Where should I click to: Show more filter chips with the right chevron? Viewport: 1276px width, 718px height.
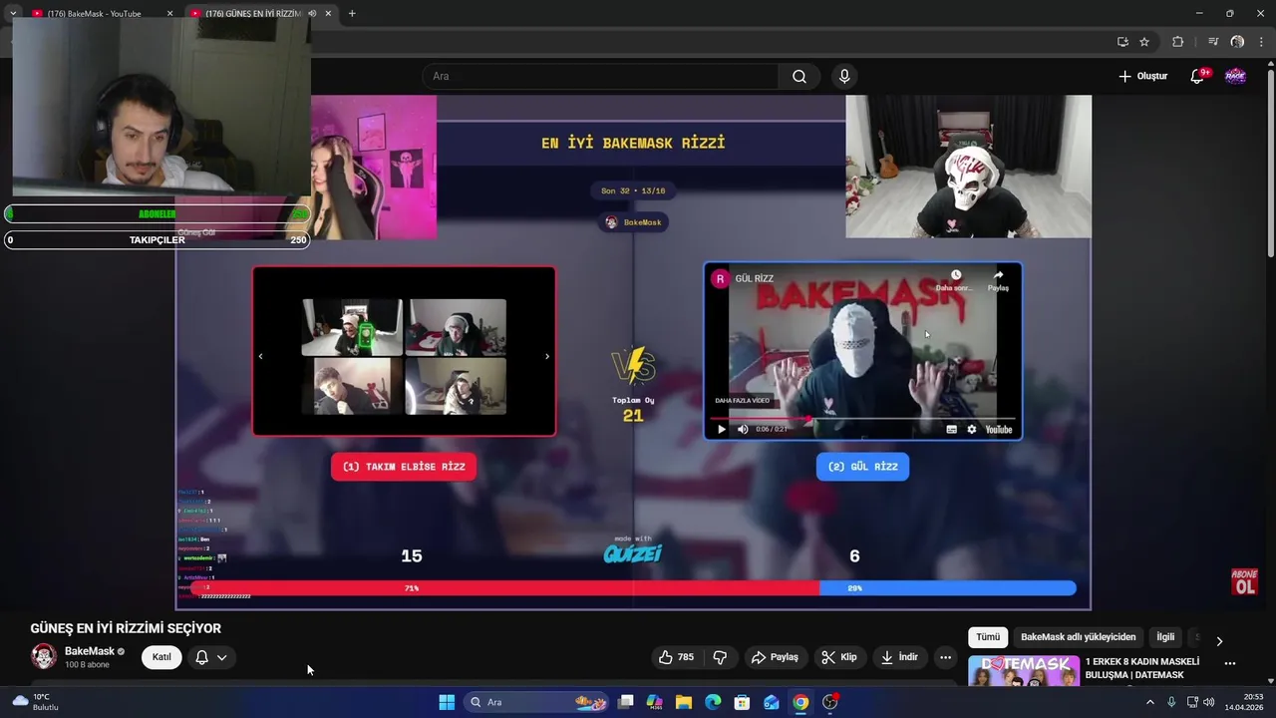pos(1218,640)
